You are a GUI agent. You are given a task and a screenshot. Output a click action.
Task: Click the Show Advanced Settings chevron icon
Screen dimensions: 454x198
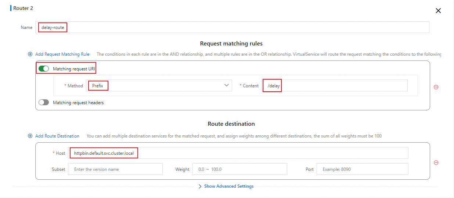click(x=200, y=186)
